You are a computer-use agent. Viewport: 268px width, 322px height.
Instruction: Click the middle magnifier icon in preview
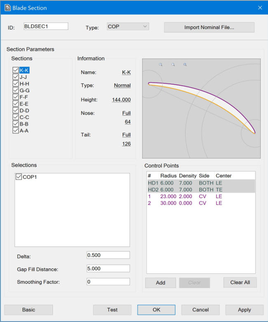173,65
